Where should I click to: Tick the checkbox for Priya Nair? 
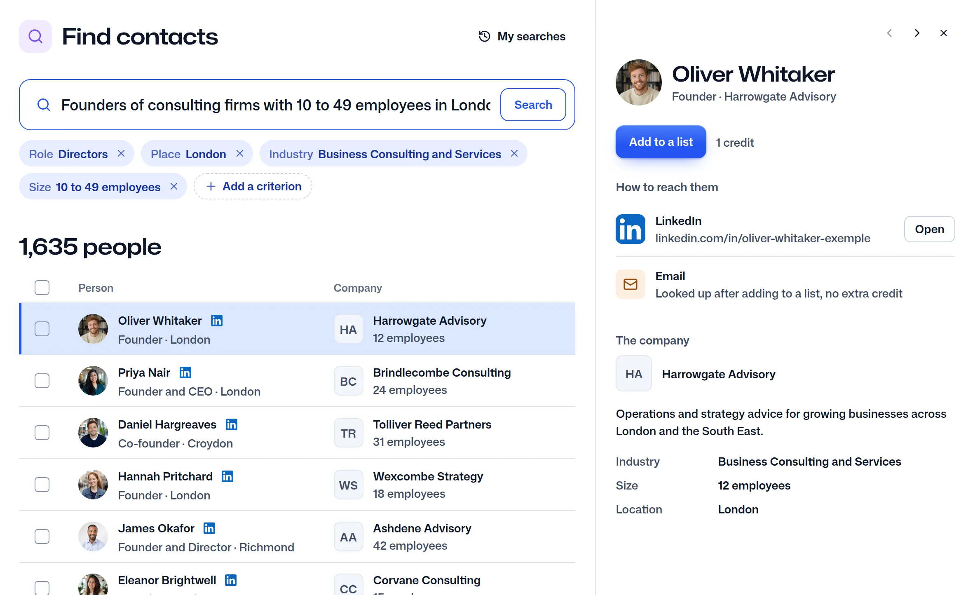pos(42,381)
